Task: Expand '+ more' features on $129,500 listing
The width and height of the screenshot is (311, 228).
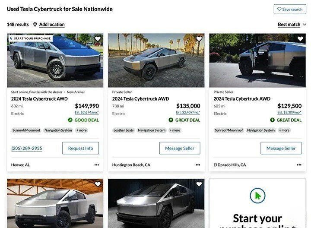Action: 284,130
